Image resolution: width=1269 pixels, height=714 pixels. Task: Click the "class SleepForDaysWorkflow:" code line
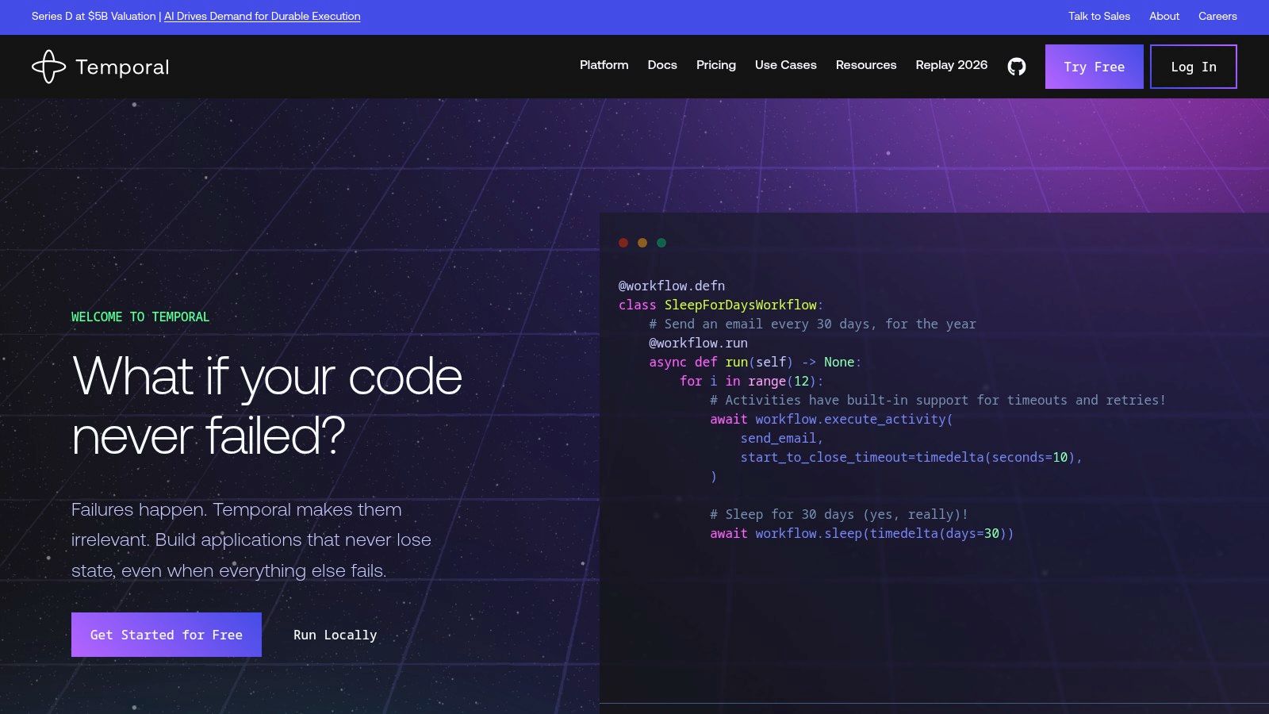[x=721, y=305]
